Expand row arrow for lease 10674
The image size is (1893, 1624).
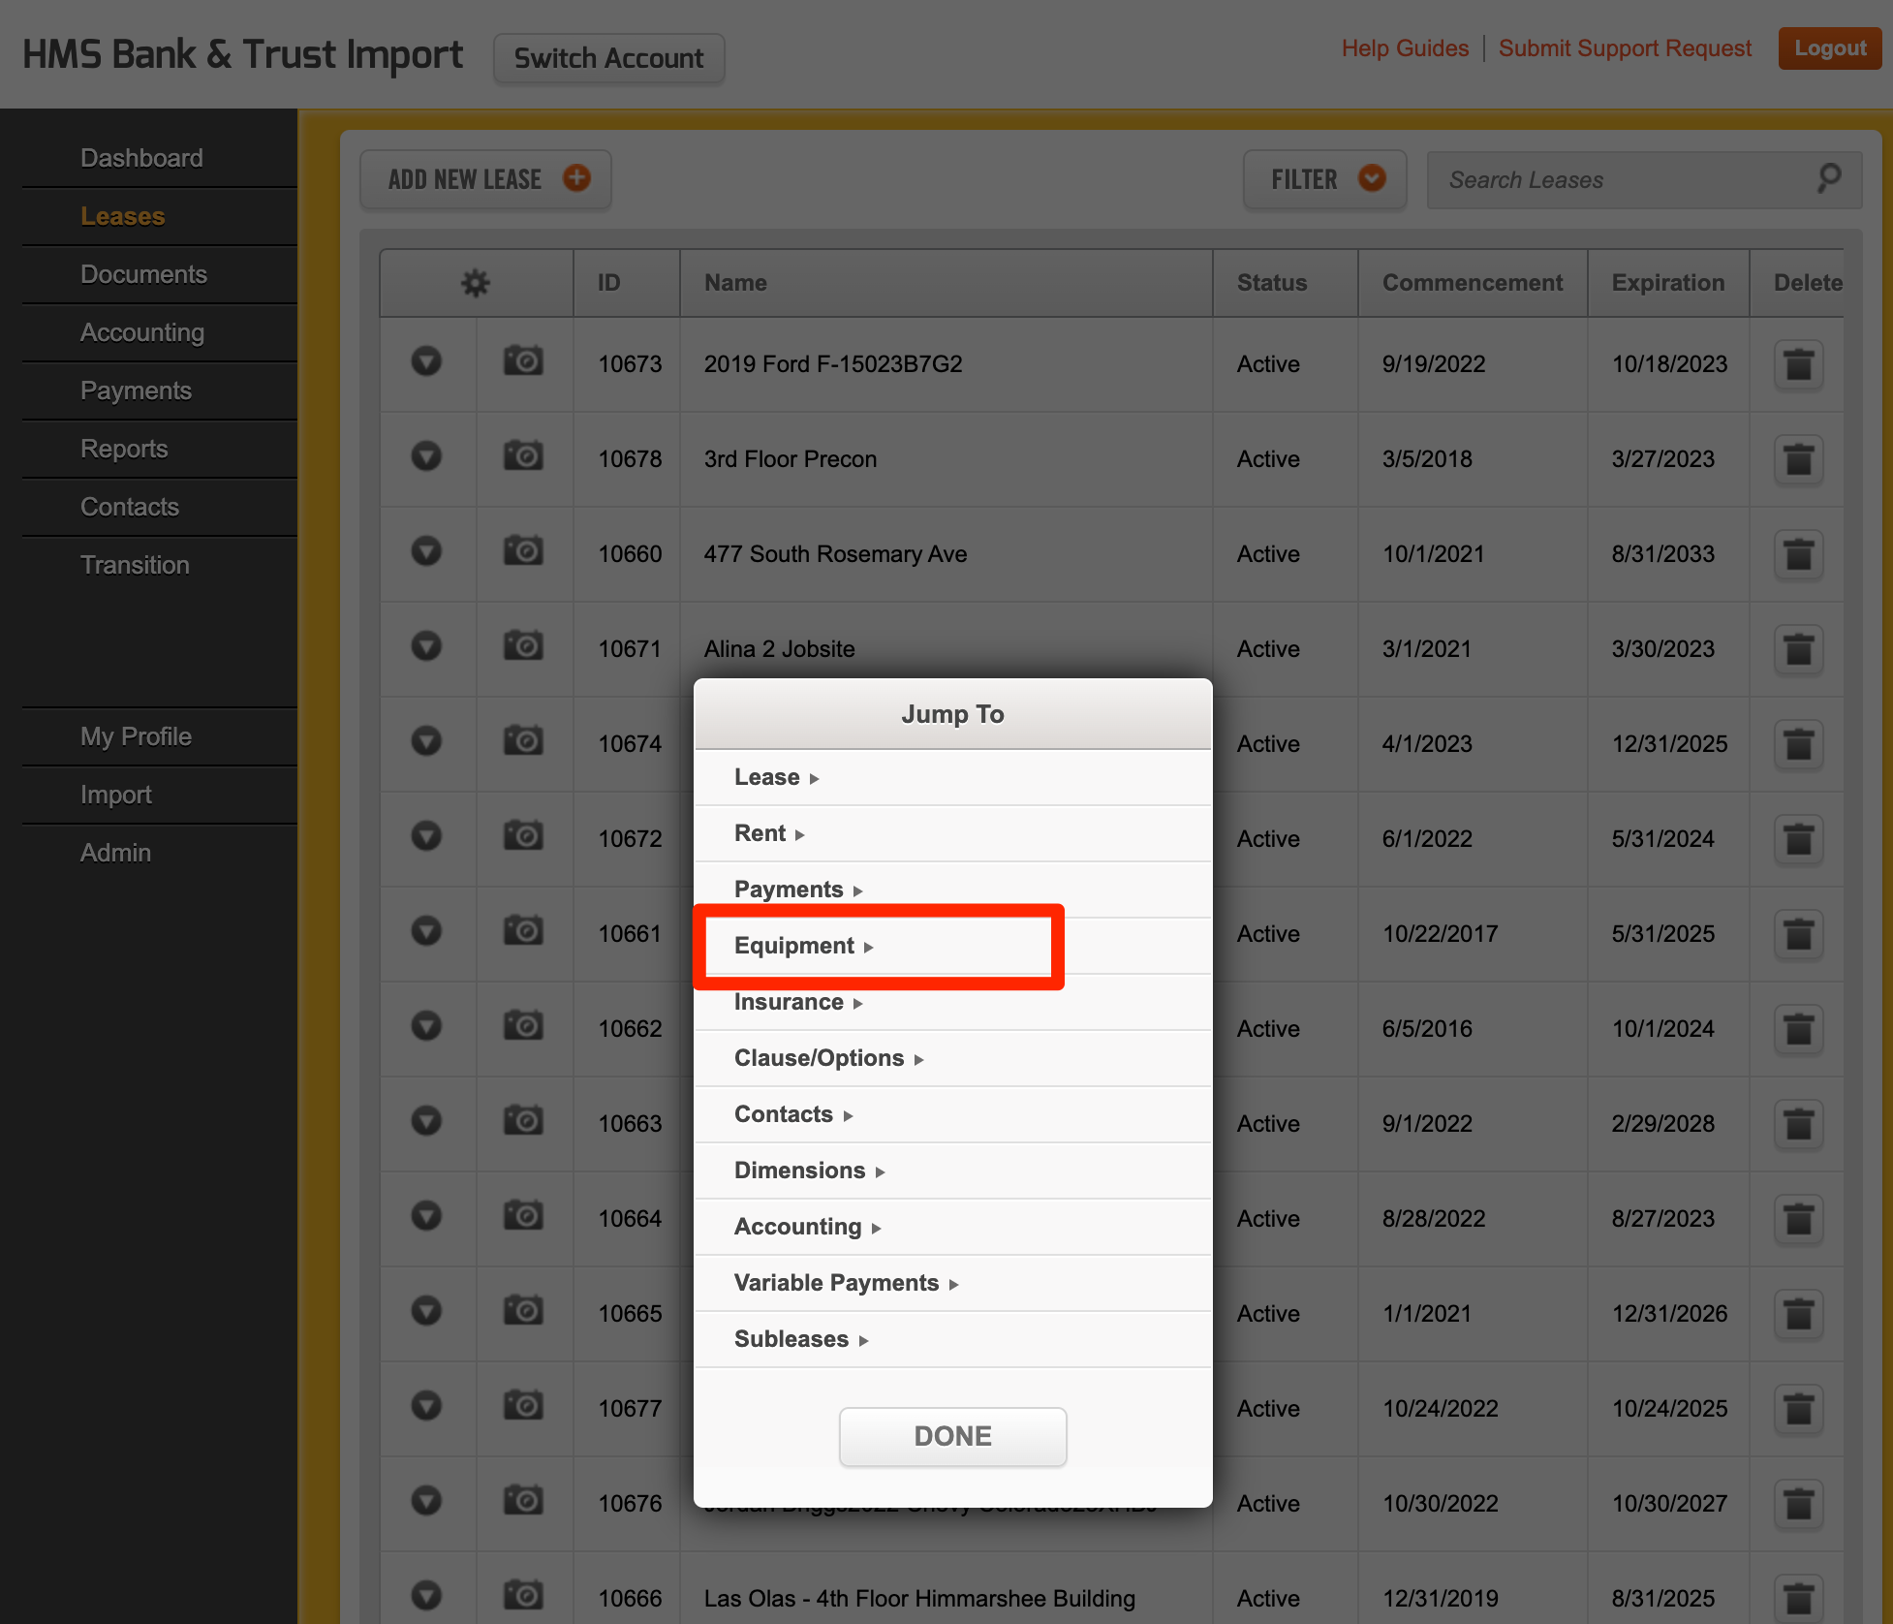coord(426,741)
